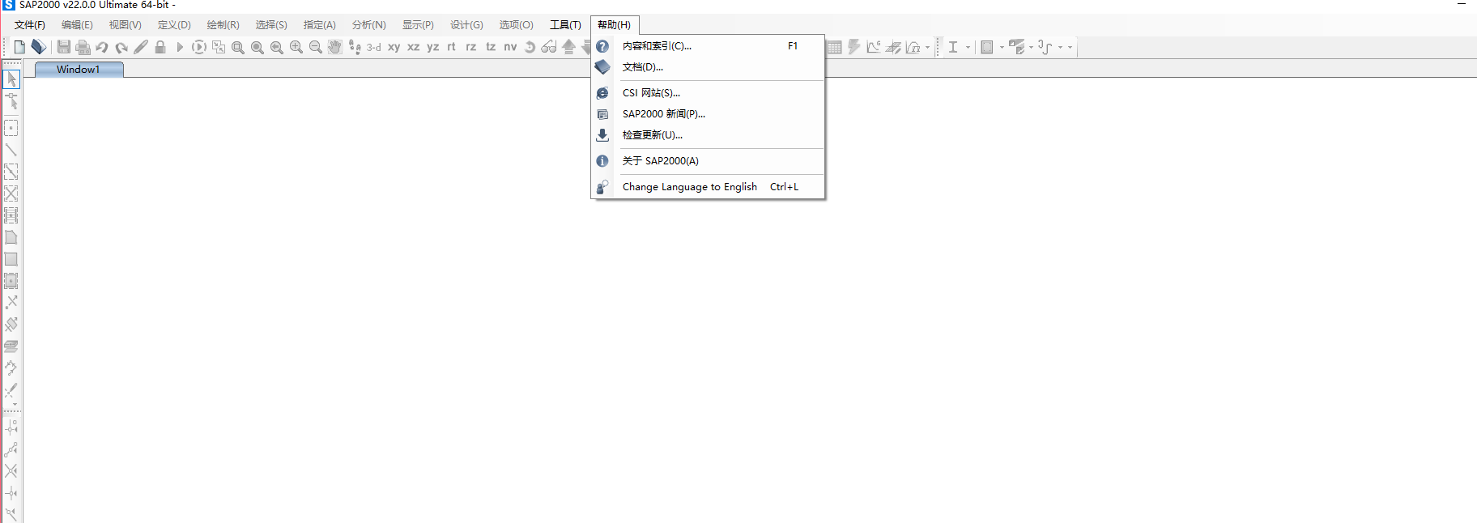Open the Tools menu 工具(T)
Screen dimensions: 1477x523
click(x=565, y=25)
